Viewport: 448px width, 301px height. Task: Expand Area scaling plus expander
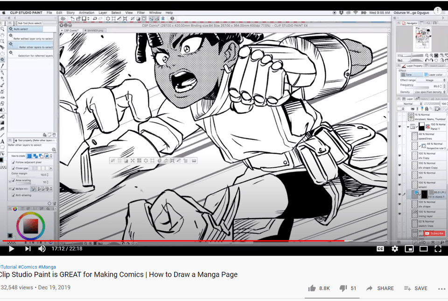[10, 181]
